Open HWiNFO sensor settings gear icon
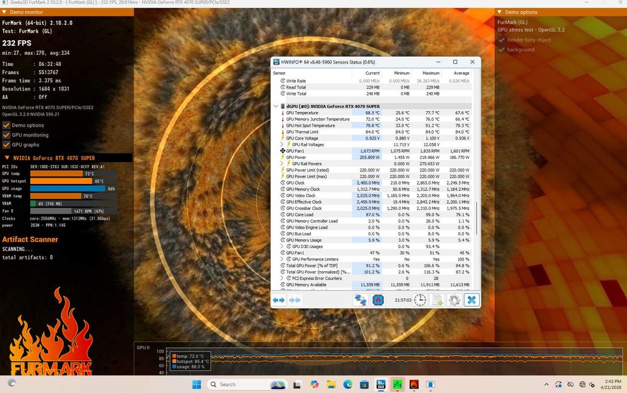 click(454, 300)
